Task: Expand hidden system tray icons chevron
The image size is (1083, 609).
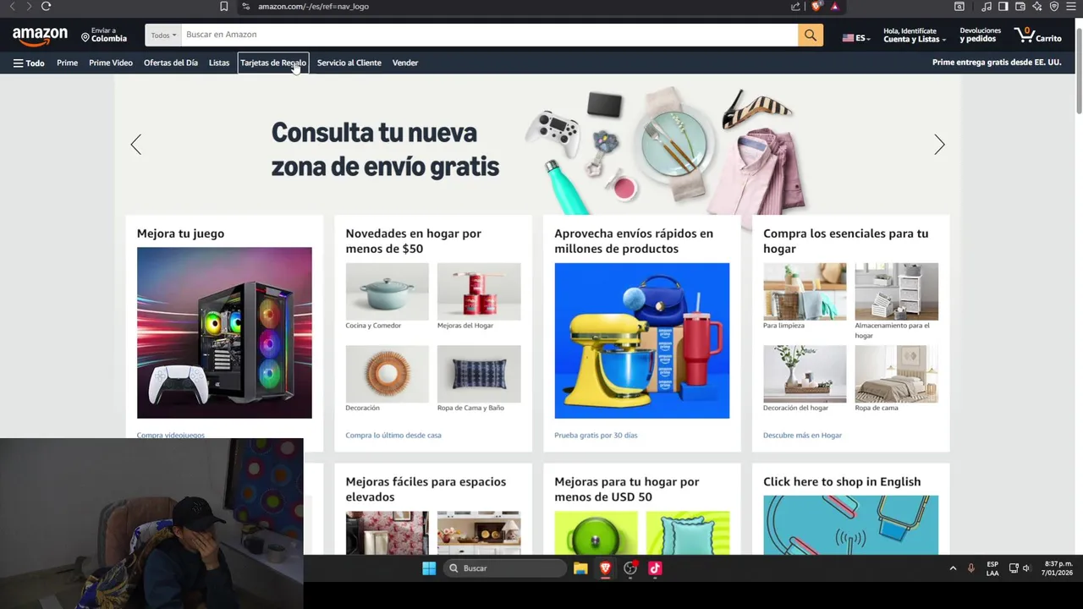Action: coord(953,568)
